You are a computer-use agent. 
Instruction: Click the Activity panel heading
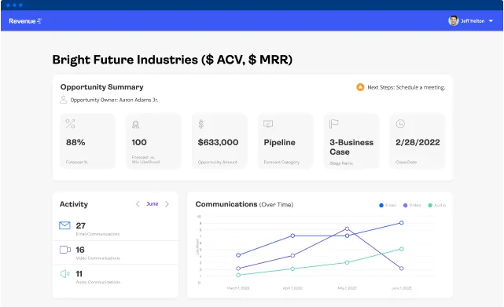click(x=74, y=204)
